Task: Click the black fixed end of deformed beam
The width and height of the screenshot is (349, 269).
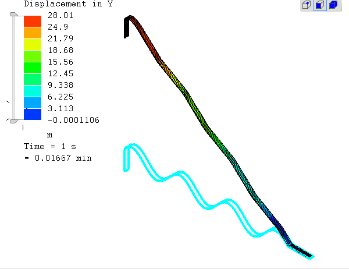Action: (x=126, y=27)
